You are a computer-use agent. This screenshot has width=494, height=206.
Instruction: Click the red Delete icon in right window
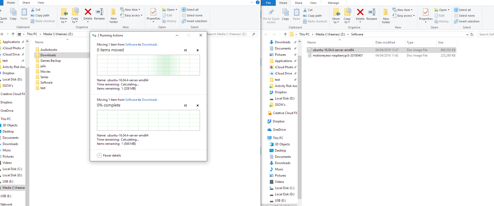click(360, 12)
